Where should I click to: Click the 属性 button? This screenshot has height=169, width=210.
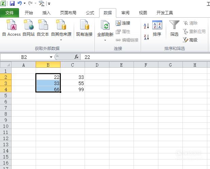[x=123, y=32]
